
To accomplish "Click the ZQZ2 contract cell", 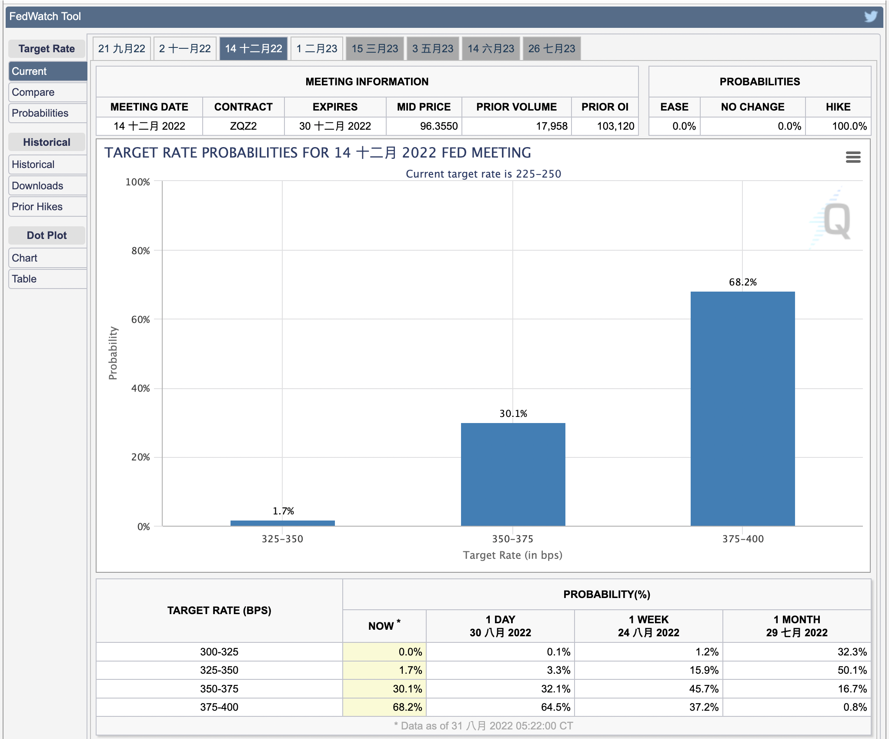I will pos(244,126).
